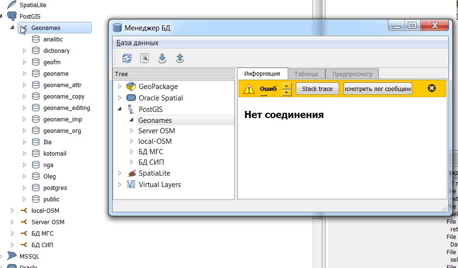Viewport: 458px width, 268px height.
Task: Click the SpatiaLite feather icon in browser panel
Action: pyautogui.click(x=11, y=5)
